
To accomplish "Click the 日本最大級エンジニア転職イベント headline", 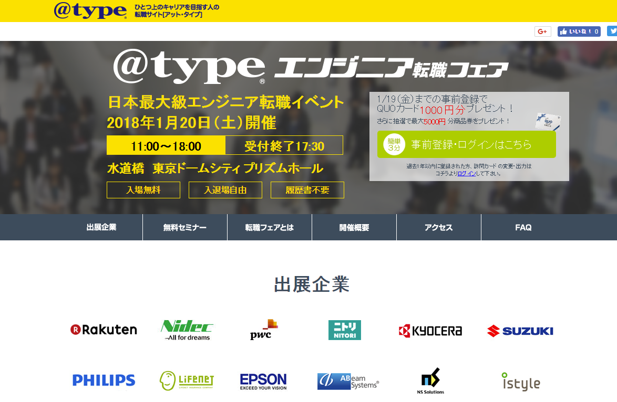I will pos(226,102).
